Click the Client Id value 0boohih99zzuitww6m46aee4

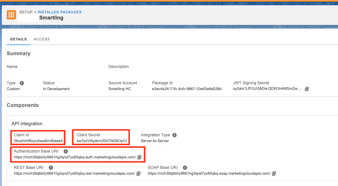[x=38, y=141]
